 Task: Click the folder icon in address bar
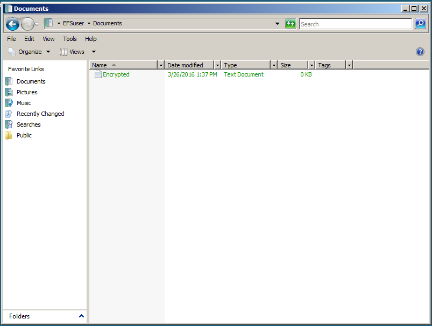[x=49, y=23]
